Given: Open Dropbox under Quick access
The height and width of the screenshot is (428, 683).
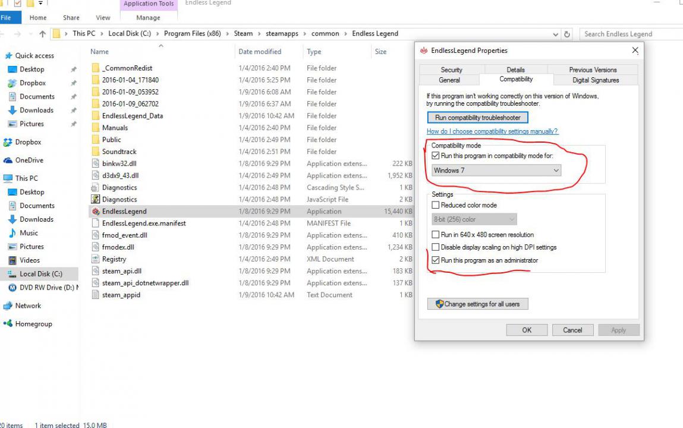Looking at the screenshot, I should (33, 83).
